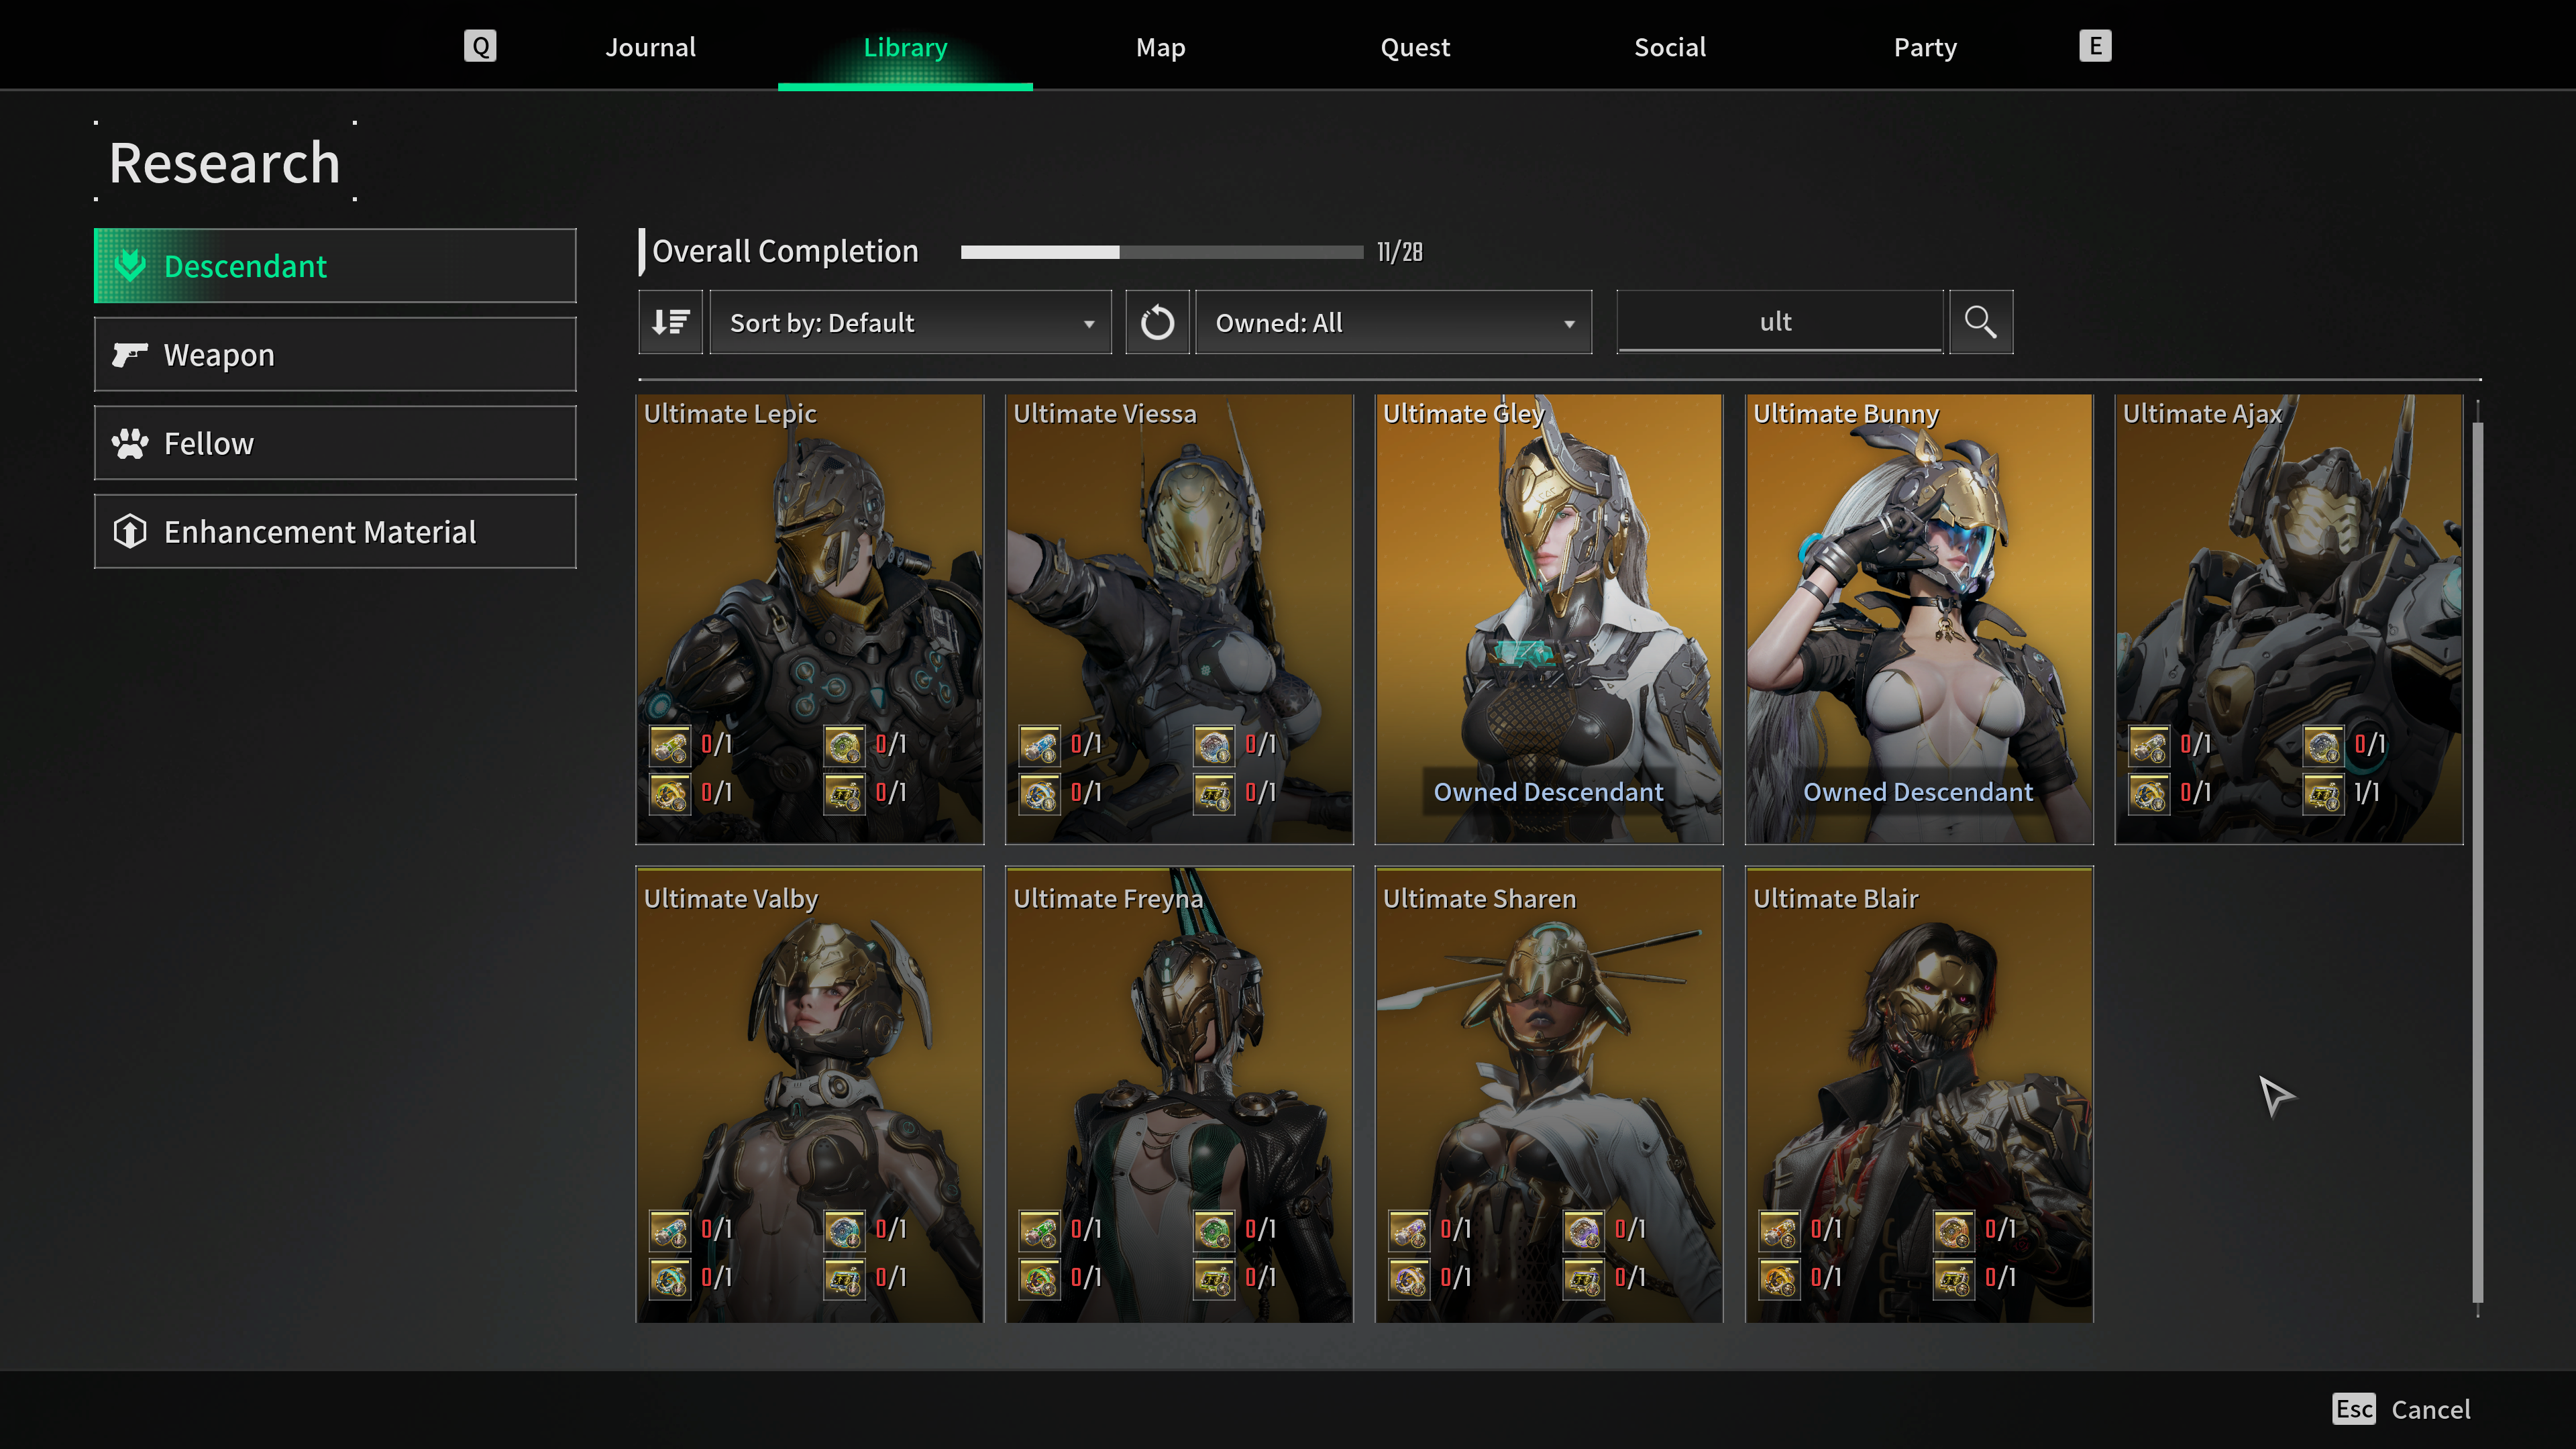Toggle the sort order icon

point(671,322)
